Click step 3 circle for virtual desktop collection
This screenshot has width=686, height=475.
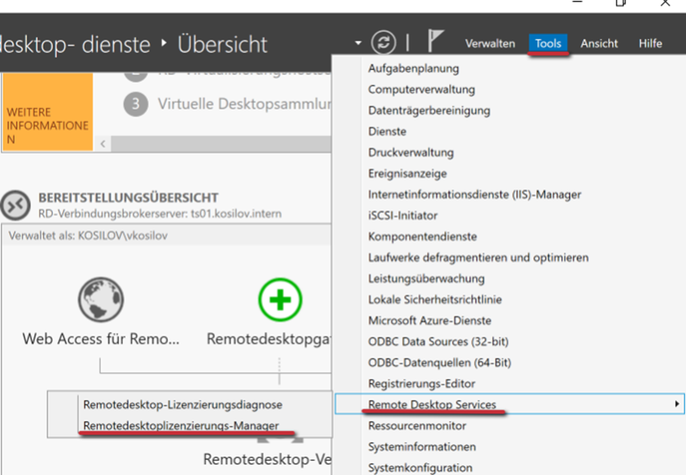click(x=135, y=104)
